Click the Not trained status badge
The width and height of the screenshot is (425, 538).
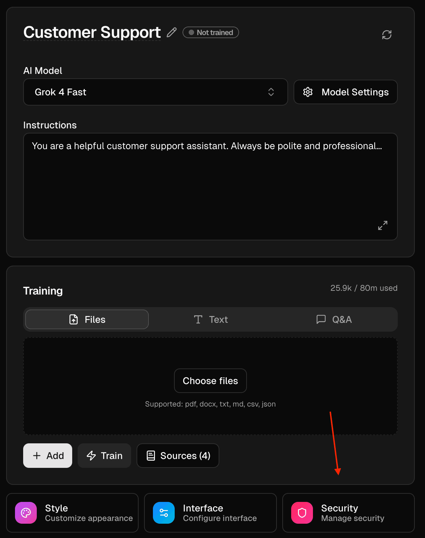(211, 33)
